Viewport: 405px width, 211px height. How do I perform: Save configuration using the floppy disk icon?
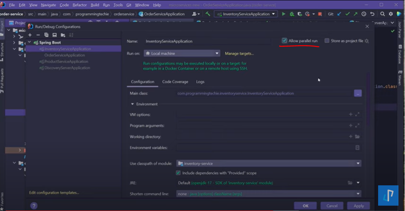[55, 35]
